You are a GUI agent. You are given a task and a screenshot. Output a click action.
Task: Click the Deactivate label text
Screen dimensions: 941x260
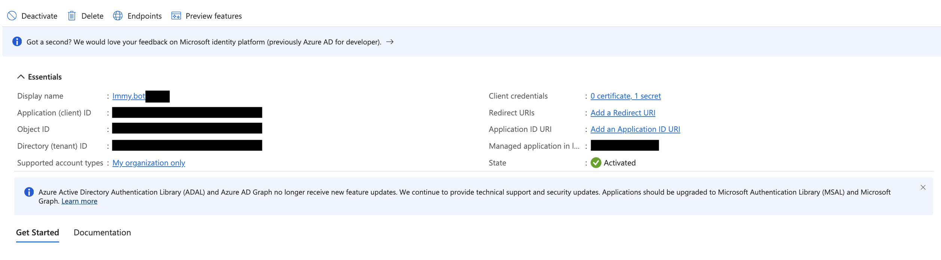(x=39, y=16)
